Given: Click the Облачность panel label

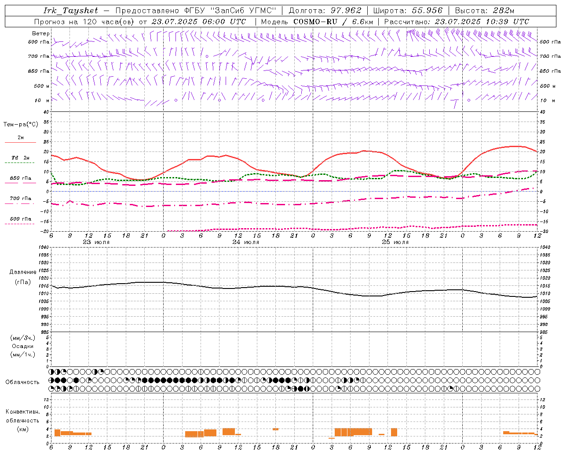Looking at the screenshot, I should pos(22,382).
